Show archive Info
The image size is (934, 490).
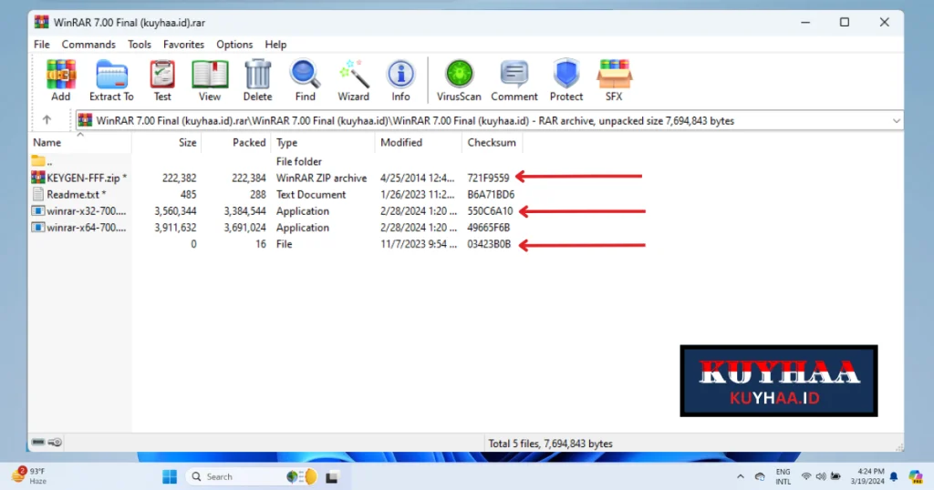pos(401,80)
